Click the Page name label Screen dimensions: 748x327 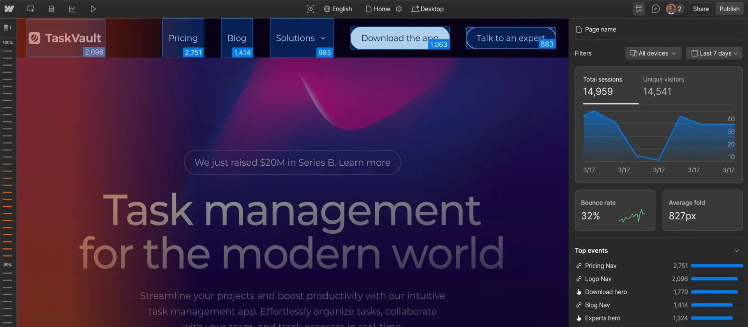coord(600,29)
